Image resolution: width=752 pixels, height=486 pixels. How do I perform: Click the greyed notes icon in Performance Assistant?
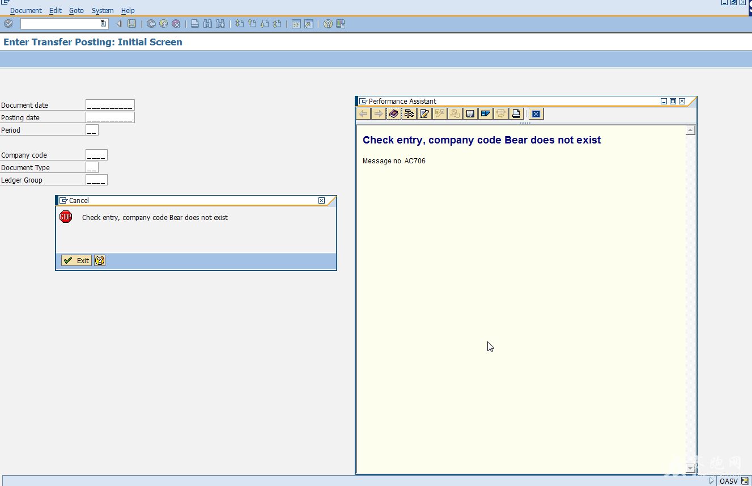(440, 114)
